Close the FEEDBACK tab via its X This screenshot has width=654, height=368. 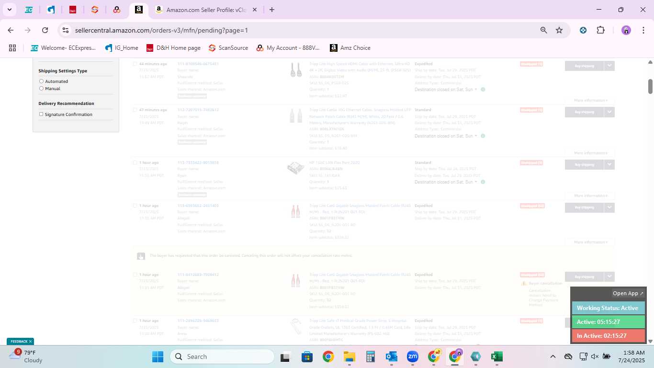30,342
